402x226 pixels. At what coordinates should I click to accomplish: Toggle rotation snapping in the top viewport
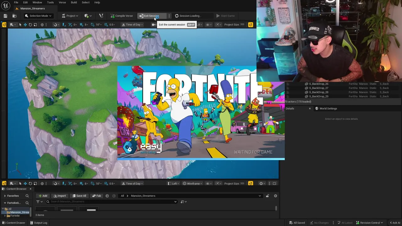click(x=92, y=24)
